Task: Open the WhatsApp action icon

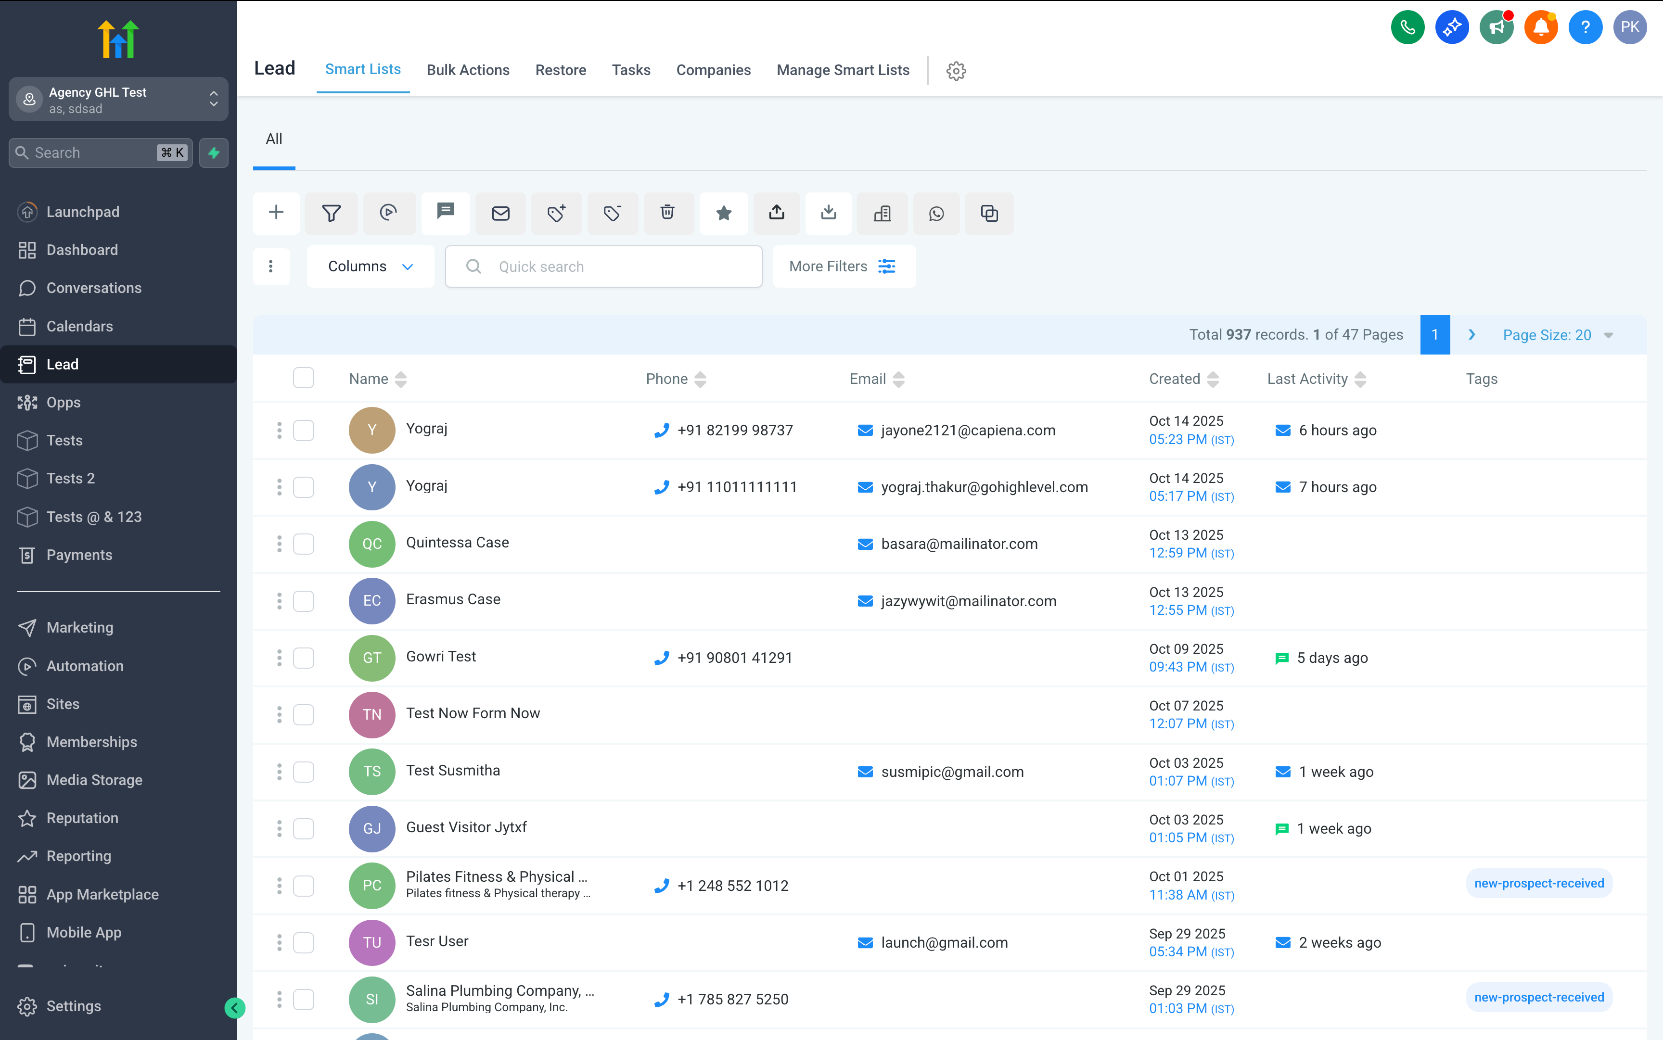Action: [936, 213]
